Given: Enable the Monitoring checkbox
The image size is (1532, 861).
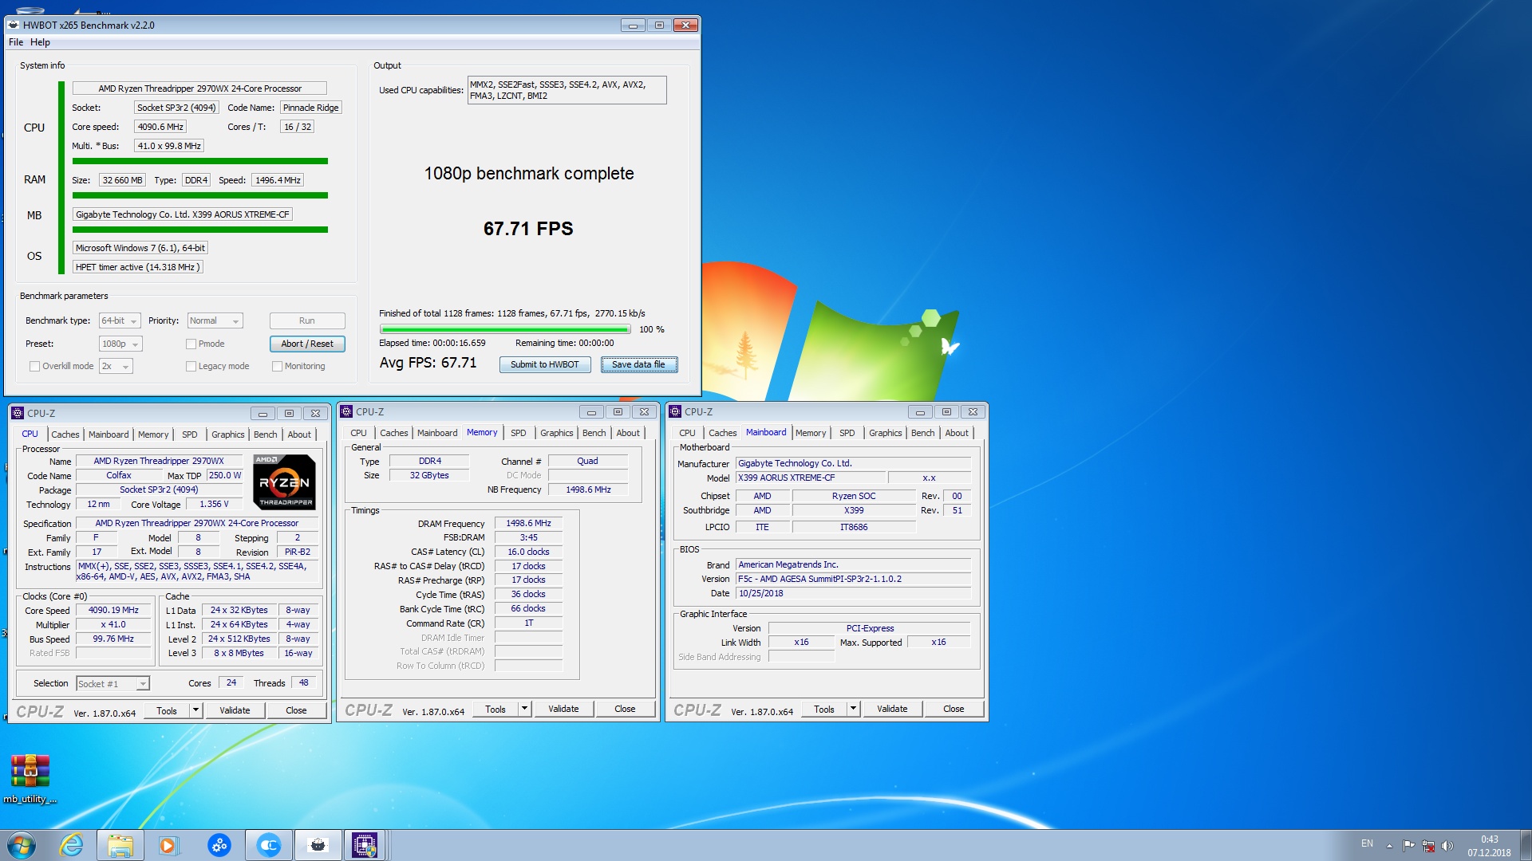Looking at the screenshot, I should click(277, 367).
